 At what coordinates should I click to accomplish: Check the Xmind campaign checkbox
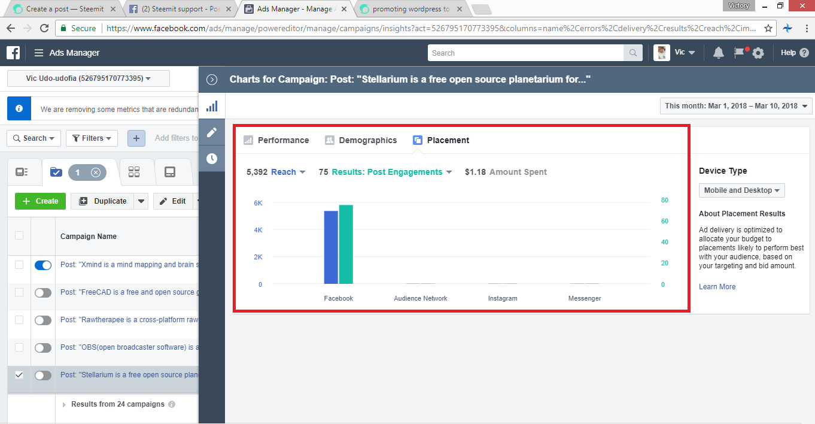(x=19, y=265)
